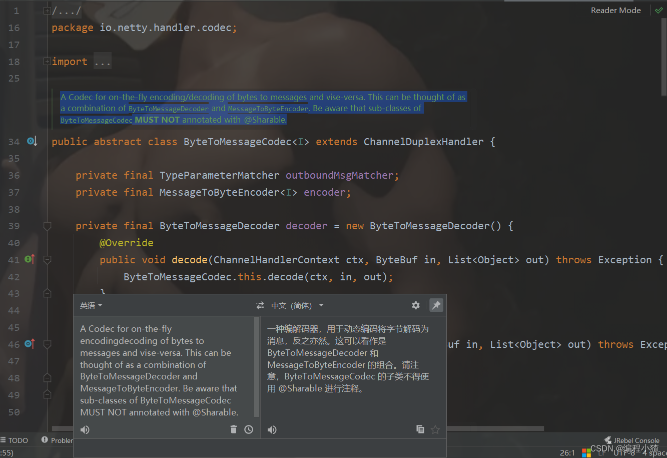Viewport: 667px width, 458px height.
Task: Expand the folded header comment on line 1
Action: 47,11
